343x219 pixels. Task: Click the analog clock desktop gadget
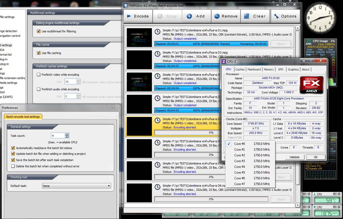point(320,19)
